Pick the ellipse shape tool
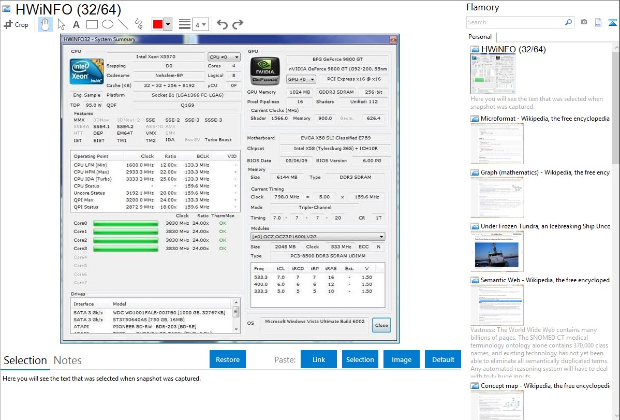 point(107,24)
